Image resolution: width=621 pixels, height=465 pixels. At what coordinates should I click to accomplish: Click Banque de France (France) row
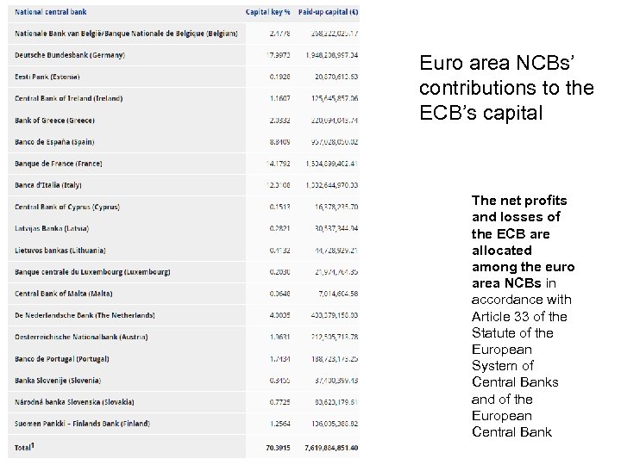coord(59,164)
